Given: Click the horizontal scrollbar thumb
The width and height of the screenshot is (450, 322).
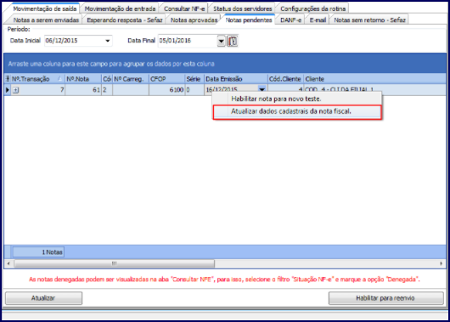Looking at the screenshot, I should tap(115, 263).
